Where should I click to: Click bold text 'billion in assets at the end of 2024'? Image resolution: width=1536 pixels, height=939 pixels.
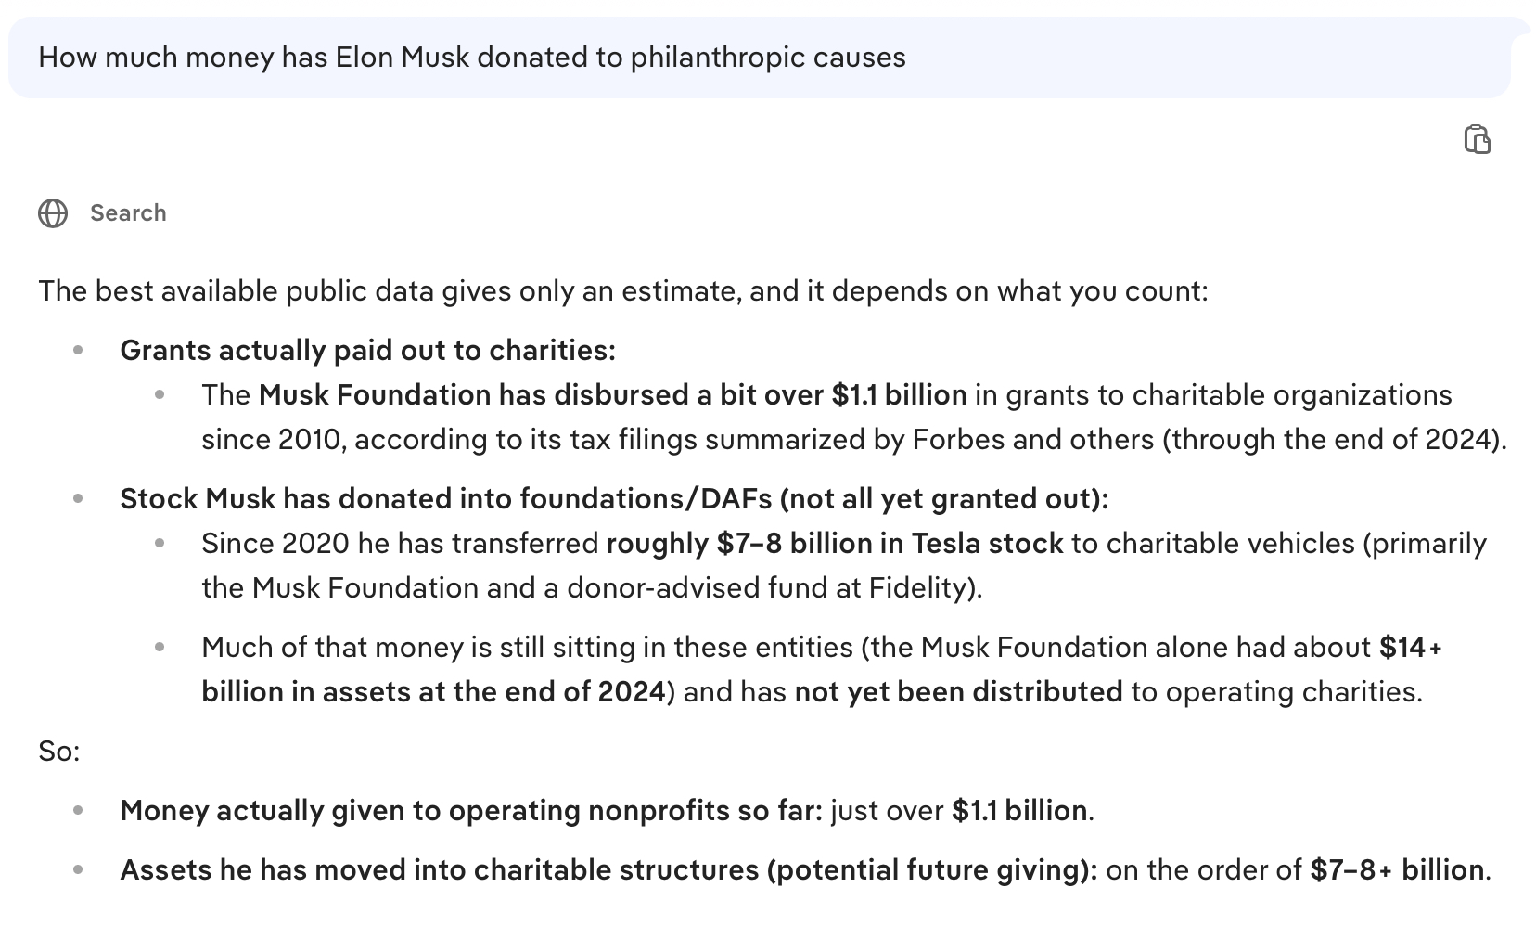point(433,692)
